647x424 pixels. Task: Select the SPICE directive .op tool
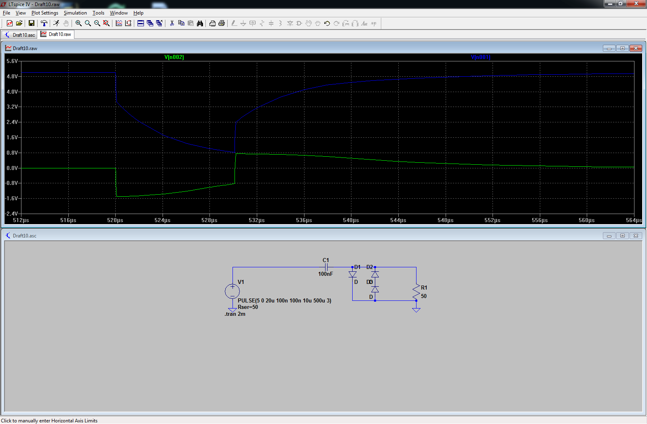(x=374, y=23)
